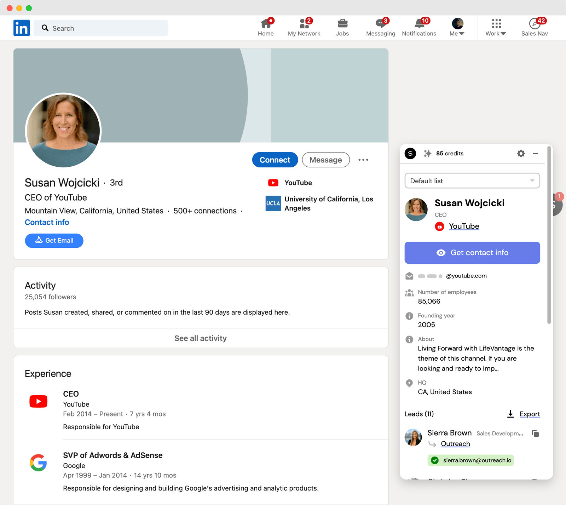Click the LinkedIn search field

coord(101,28)
